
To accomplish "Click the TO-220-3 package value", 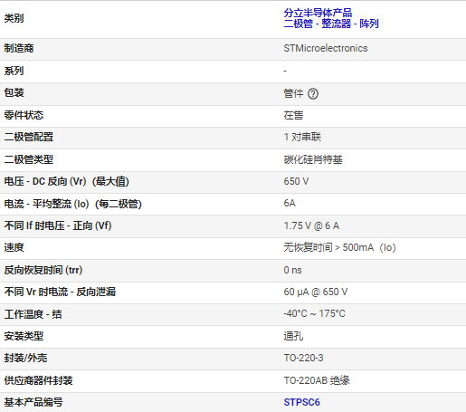I will coord(303,358).
